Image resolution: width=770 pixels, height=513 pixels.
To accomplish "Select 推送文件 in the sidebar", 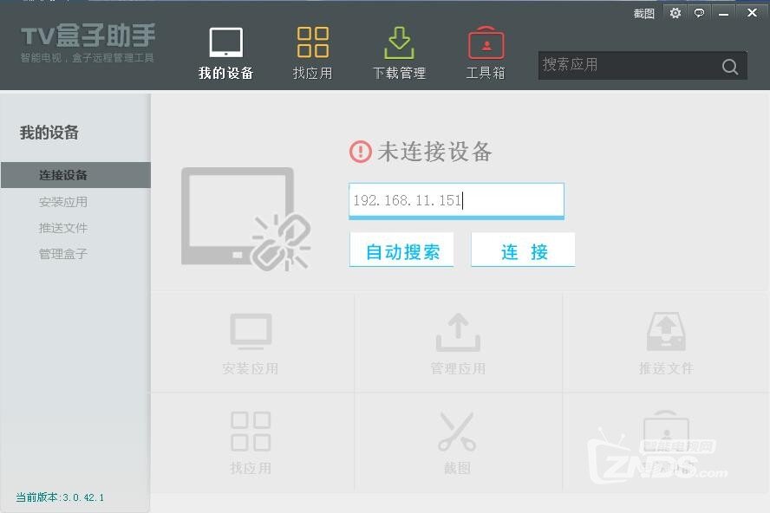I will 63,228.
